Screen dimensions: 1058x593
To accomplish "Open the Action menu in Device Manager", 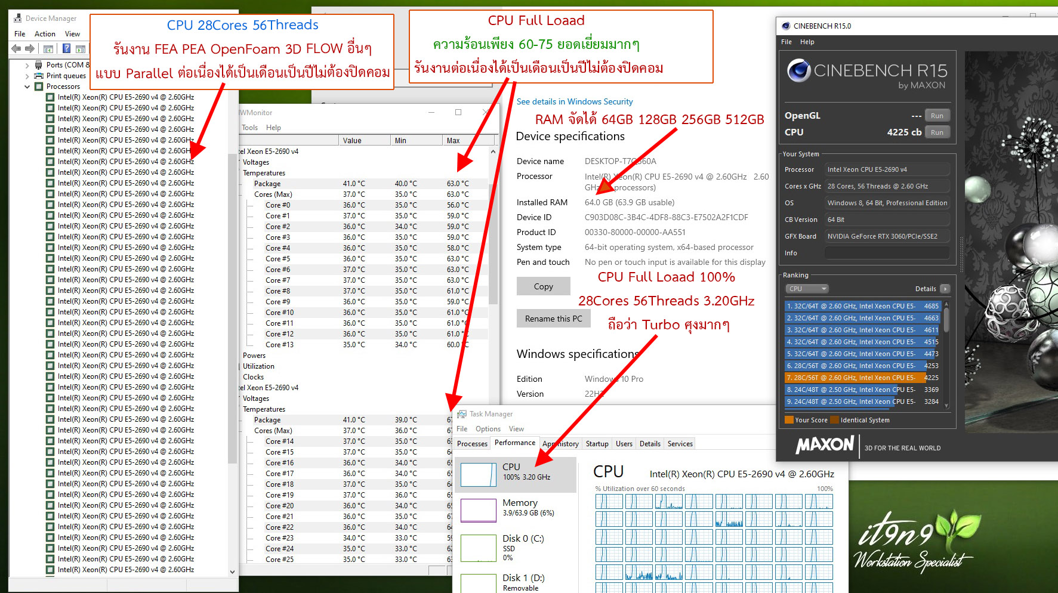I will pyautogui.click(x=45, y=34).
